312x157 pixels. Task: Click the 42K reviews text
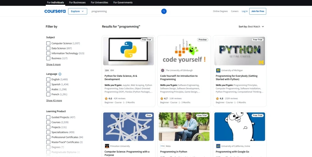click(119, 98)
